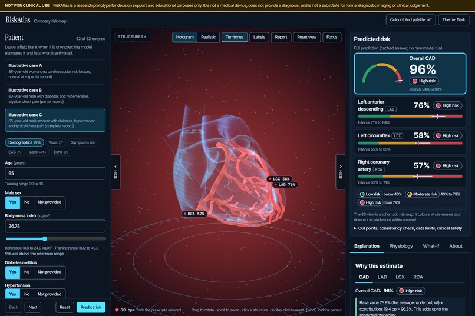Image resolution: width=475 pixels, height=316 pixels.
Task: Toggle the Territories overlay
Action: (x=235, y=37)
